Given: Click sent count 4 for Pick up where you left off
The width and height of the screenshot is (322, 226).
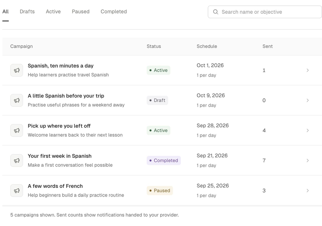Looking at the screenshot, I should click(264, 131).
